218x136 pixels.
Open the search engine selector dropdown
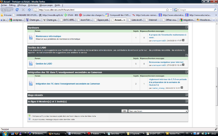(176, 10)
